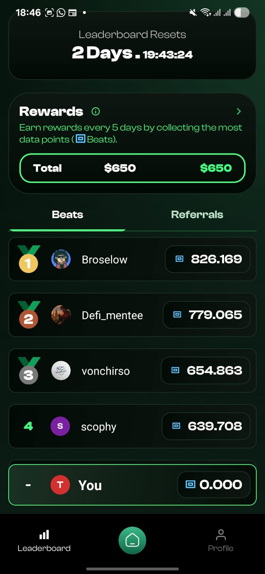265x574 pixels.
Task: Open the Rewards info tooltip icon
Action: (96, 112)
